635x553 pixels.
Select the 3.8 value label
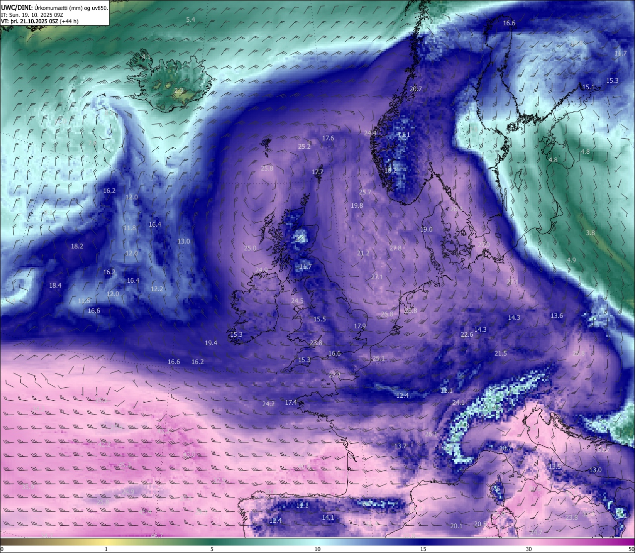(x=590, y=233)
